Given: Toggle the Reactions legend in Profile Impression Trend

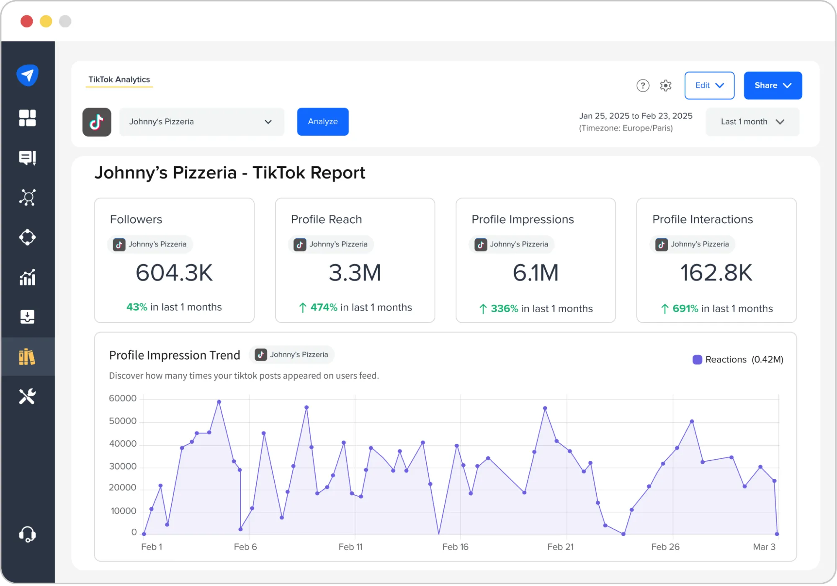Looking at the screenshot, I should 738,359.
